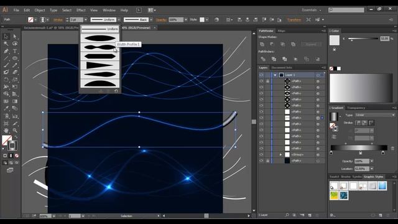Image resolution: width=398 pixels, height=224 pixels.
Task: Set paint to None in toolbox
Action: pos(17,156)
